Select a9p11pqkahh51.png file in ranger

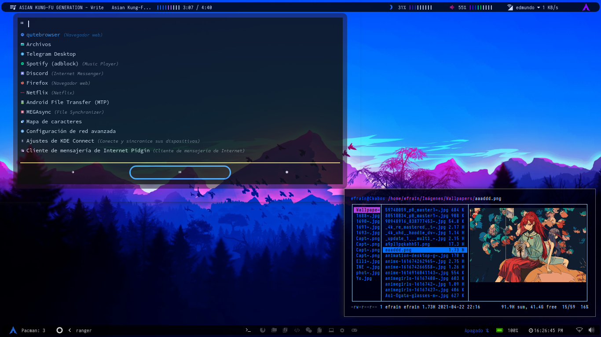click(425, 244)
